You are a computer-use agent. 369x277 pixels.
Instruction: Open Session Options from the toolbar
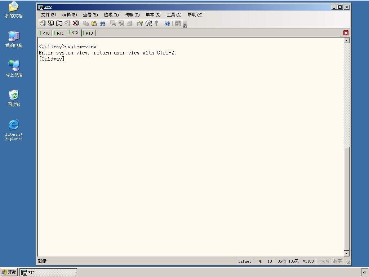pos(140,23)
